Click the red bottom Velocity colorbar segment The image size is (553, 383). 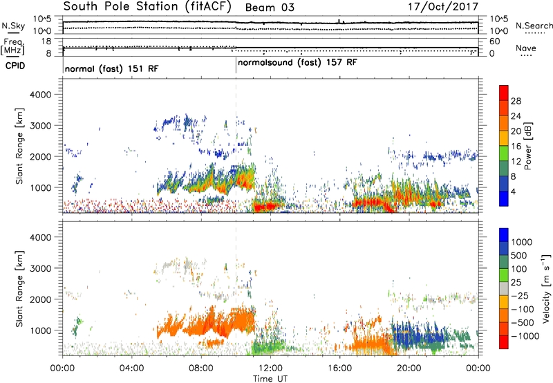pyautogui.click(x=504, y=342)
